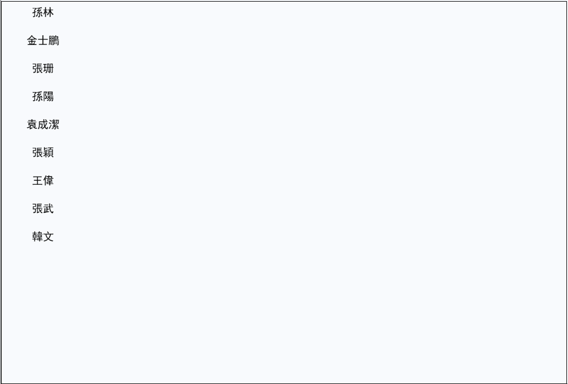Click the empty panel area below 韓文
This screenshot has height=384, width=568.
click(x=284, y=314)
